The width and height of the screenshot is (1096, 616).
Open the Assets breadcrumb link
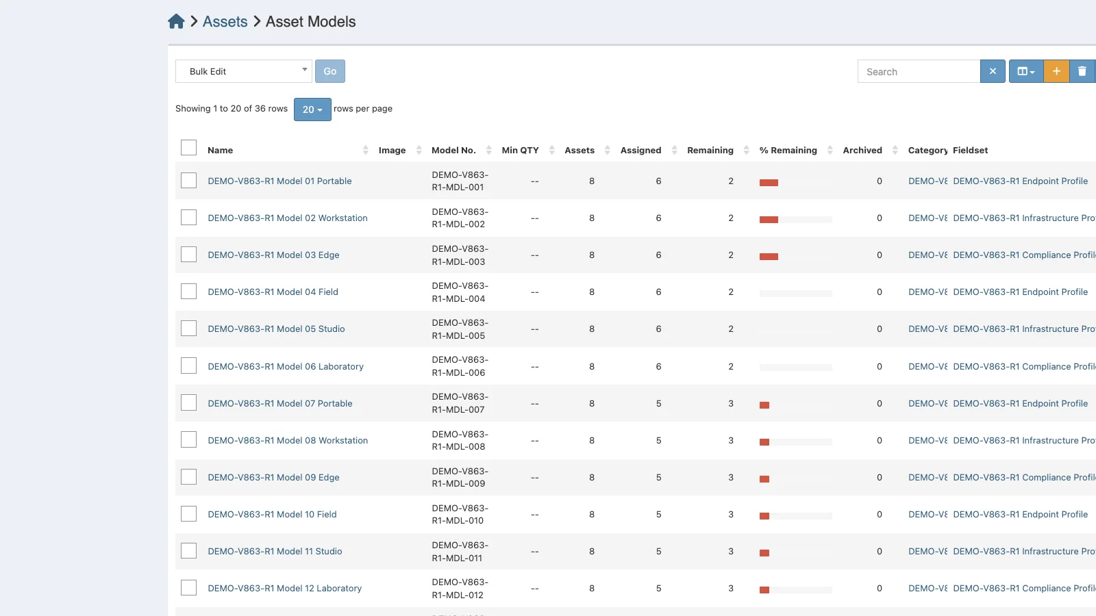pyautogui.click(x=225, y=21)
